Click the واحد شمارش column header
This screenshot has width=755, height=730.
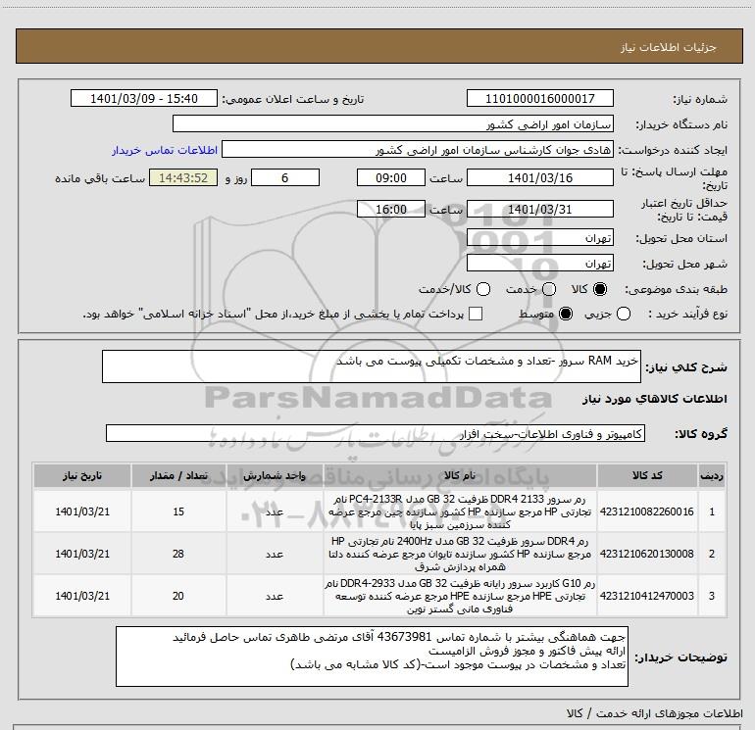pyautogui.click(x=275, y=475)
